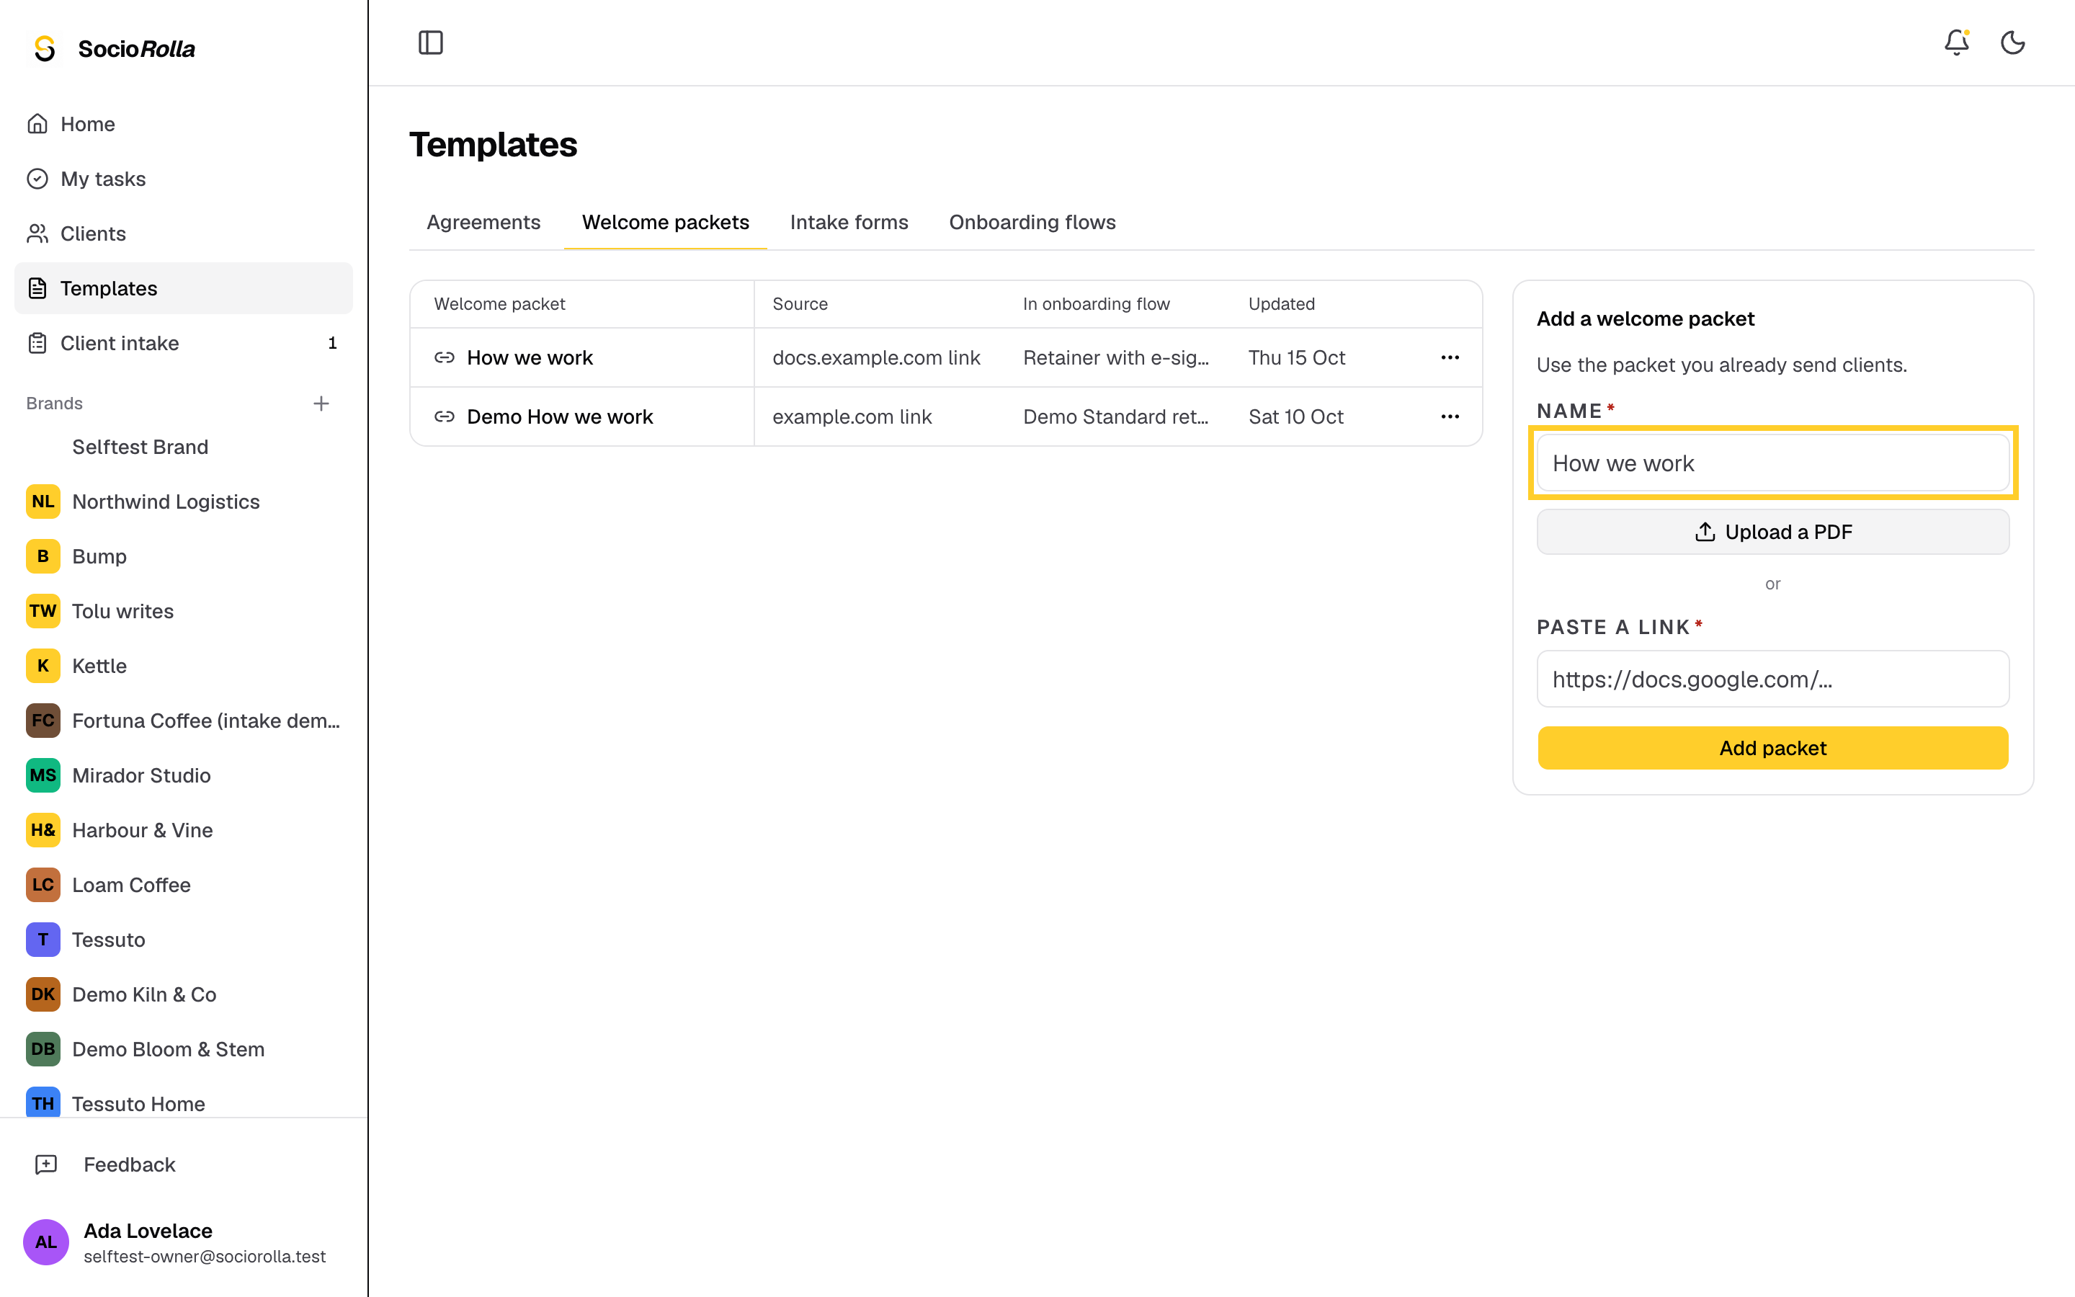Open Demo Bloom & Stem DB badge

click(x=43, y=1049)
